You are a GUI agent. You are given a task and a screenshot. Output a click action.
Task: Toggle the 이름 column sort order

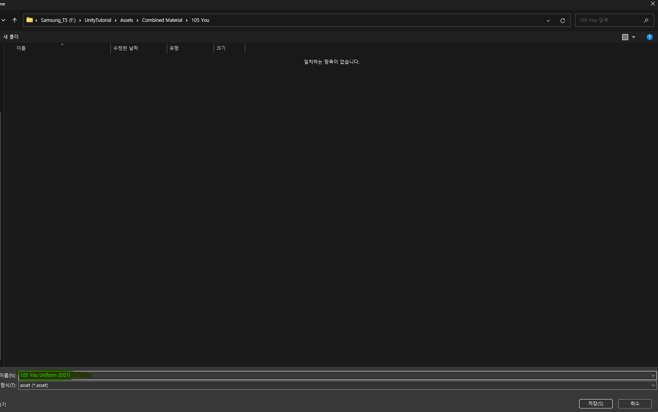point(21,48)
